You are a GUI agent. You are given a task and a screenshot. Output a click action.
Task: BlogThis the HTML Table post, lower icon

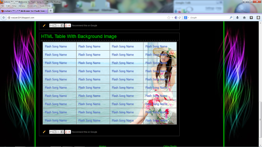point(55,132)
